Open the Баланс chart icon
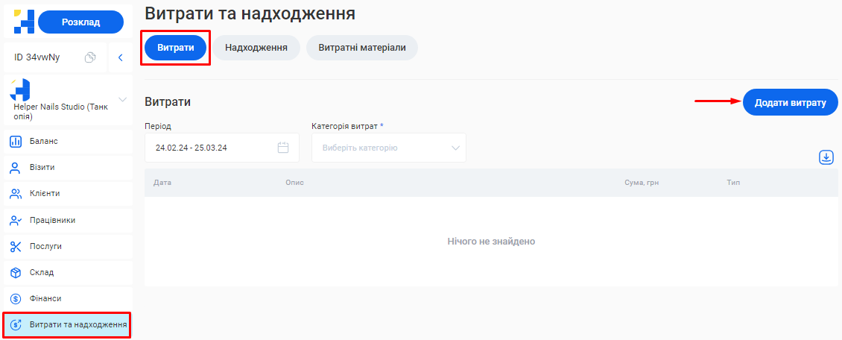 pyautogui.click(x=16, y=141)
